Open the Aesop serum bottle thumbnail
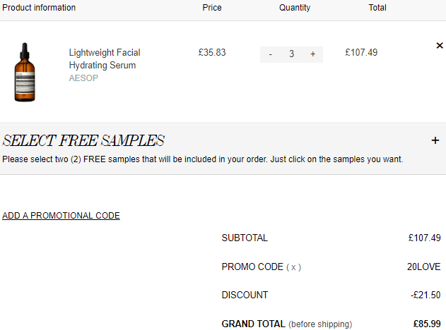446x330 pixels. 25,72
